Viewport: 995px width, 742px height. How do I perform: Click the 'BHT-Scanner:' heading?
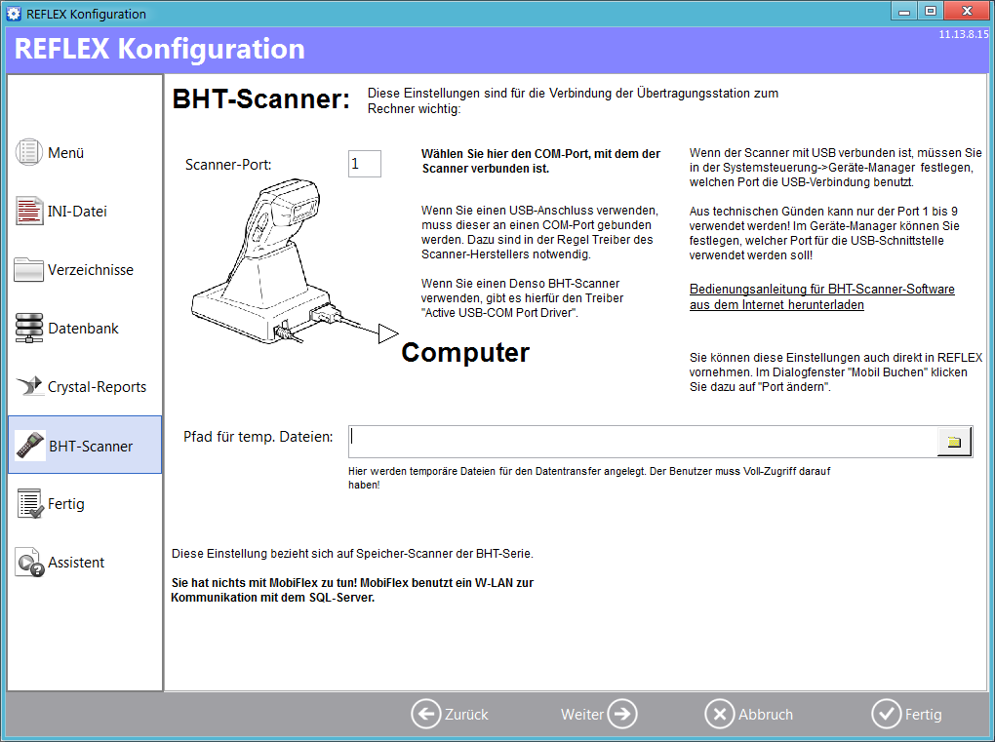(260, 98)
